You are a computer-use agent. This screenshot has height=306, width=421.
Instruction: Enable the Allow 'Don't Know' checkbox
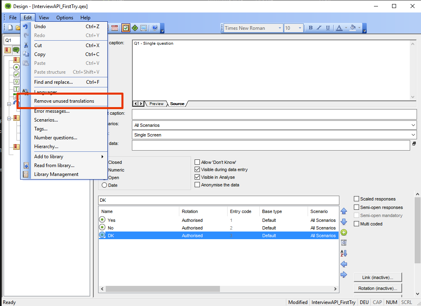coord(197,162)
